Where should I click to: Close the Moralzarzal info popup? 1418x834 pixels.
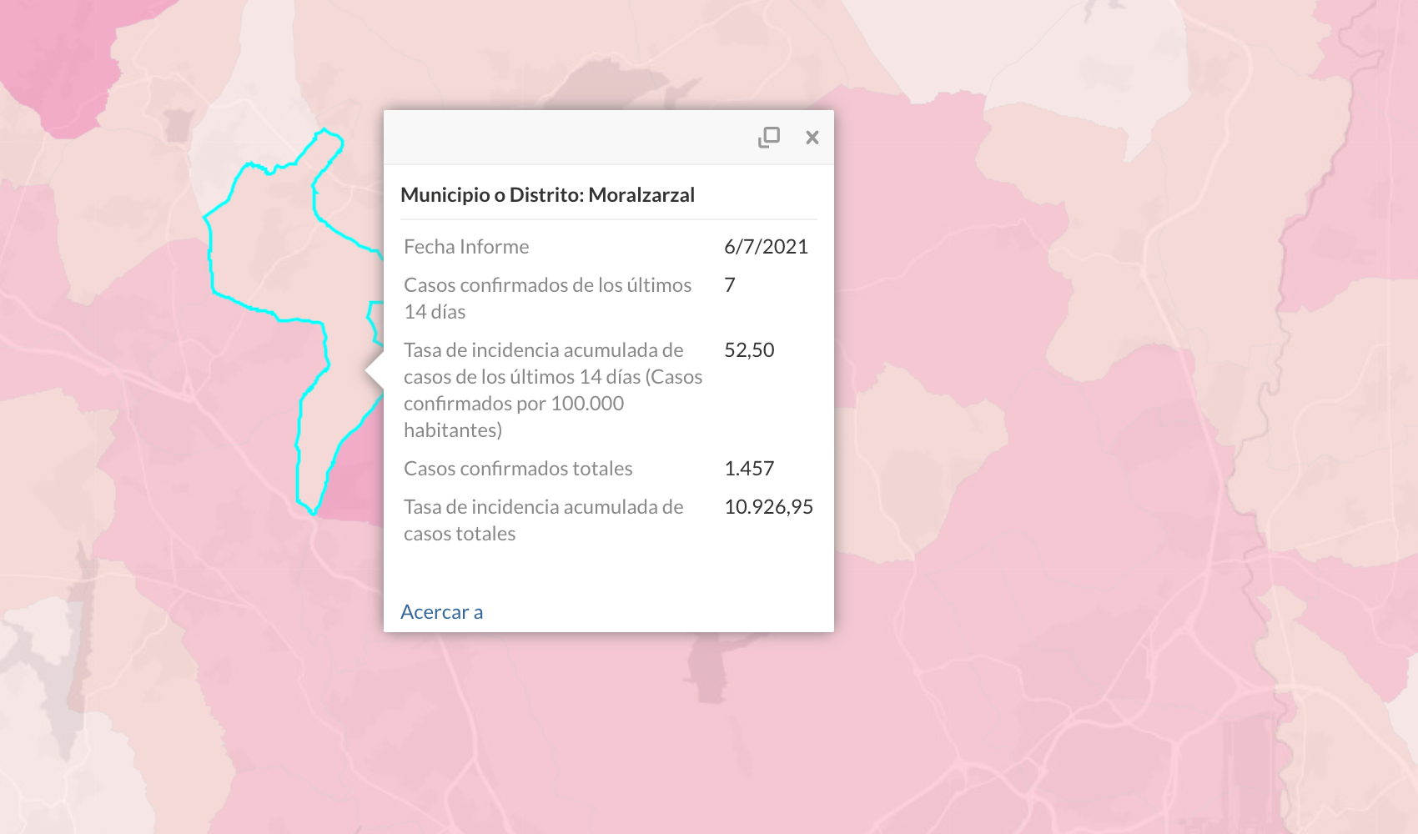[812, 138]
